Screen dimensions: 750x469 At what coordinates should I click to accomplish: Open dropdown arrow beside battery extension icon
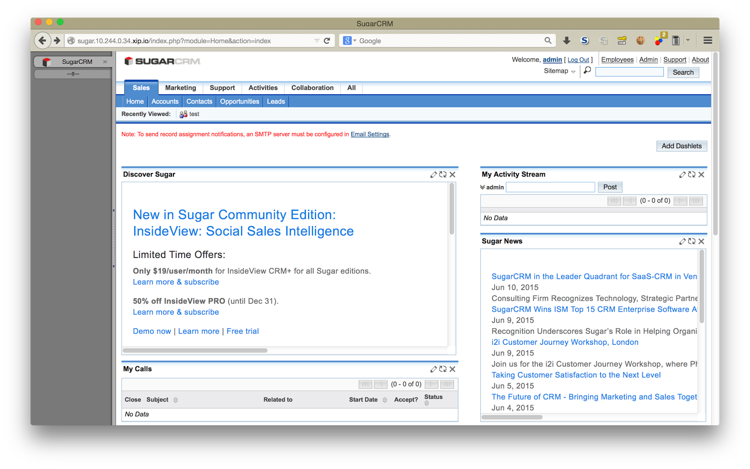pyautogui.click(x=688, y=41)
